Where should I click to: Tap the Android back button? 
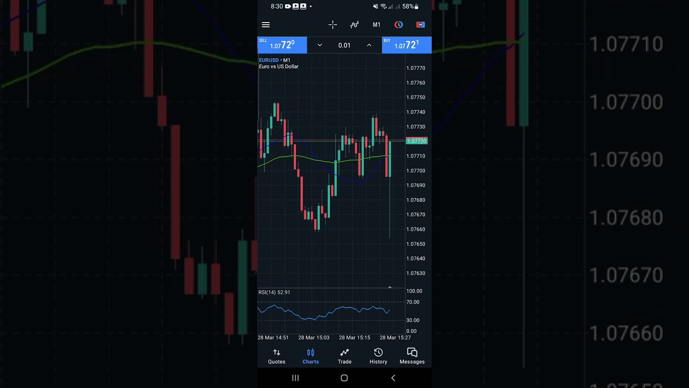tap(393, 378)
